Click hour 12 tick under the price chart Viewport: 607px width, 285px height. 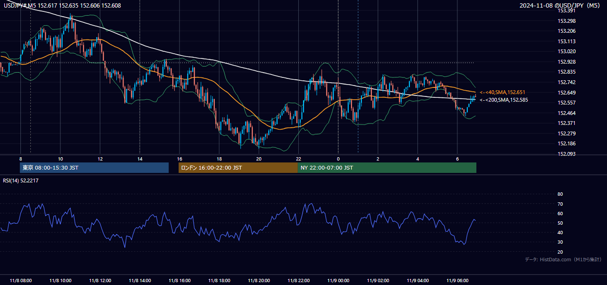pos(100,159)
